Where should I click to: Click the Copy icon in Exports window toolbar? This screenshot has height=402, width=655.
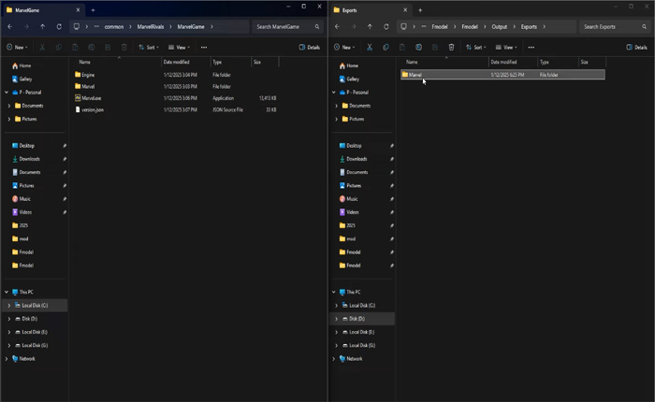[x=386, y=47]
